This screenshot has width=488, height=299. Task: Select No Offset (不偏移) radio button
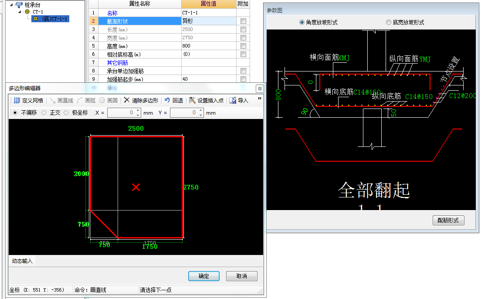[15, 113]
